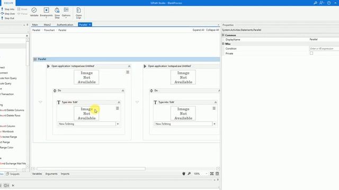339x190 pixels.
Task: Open the activities panel dropdown arrow
Action: 24,25
